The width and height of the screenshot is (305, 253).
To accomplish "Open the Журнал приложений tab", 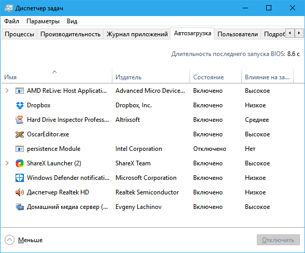I will [x=137, y=34].
